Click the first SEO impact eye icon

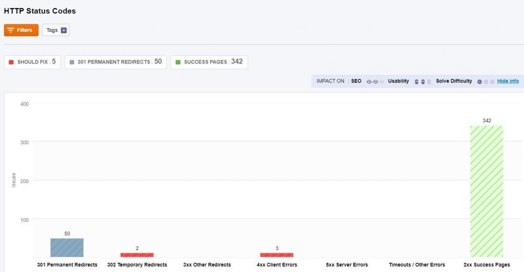pyautogui.click(x=369, y=82)
